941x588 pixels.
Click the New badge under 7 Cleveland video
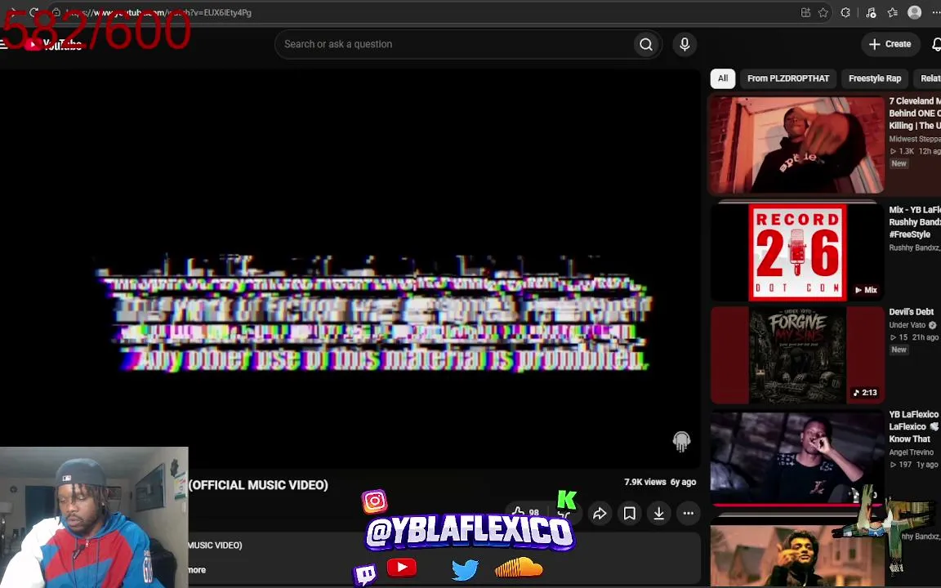(x=899, y=164)
